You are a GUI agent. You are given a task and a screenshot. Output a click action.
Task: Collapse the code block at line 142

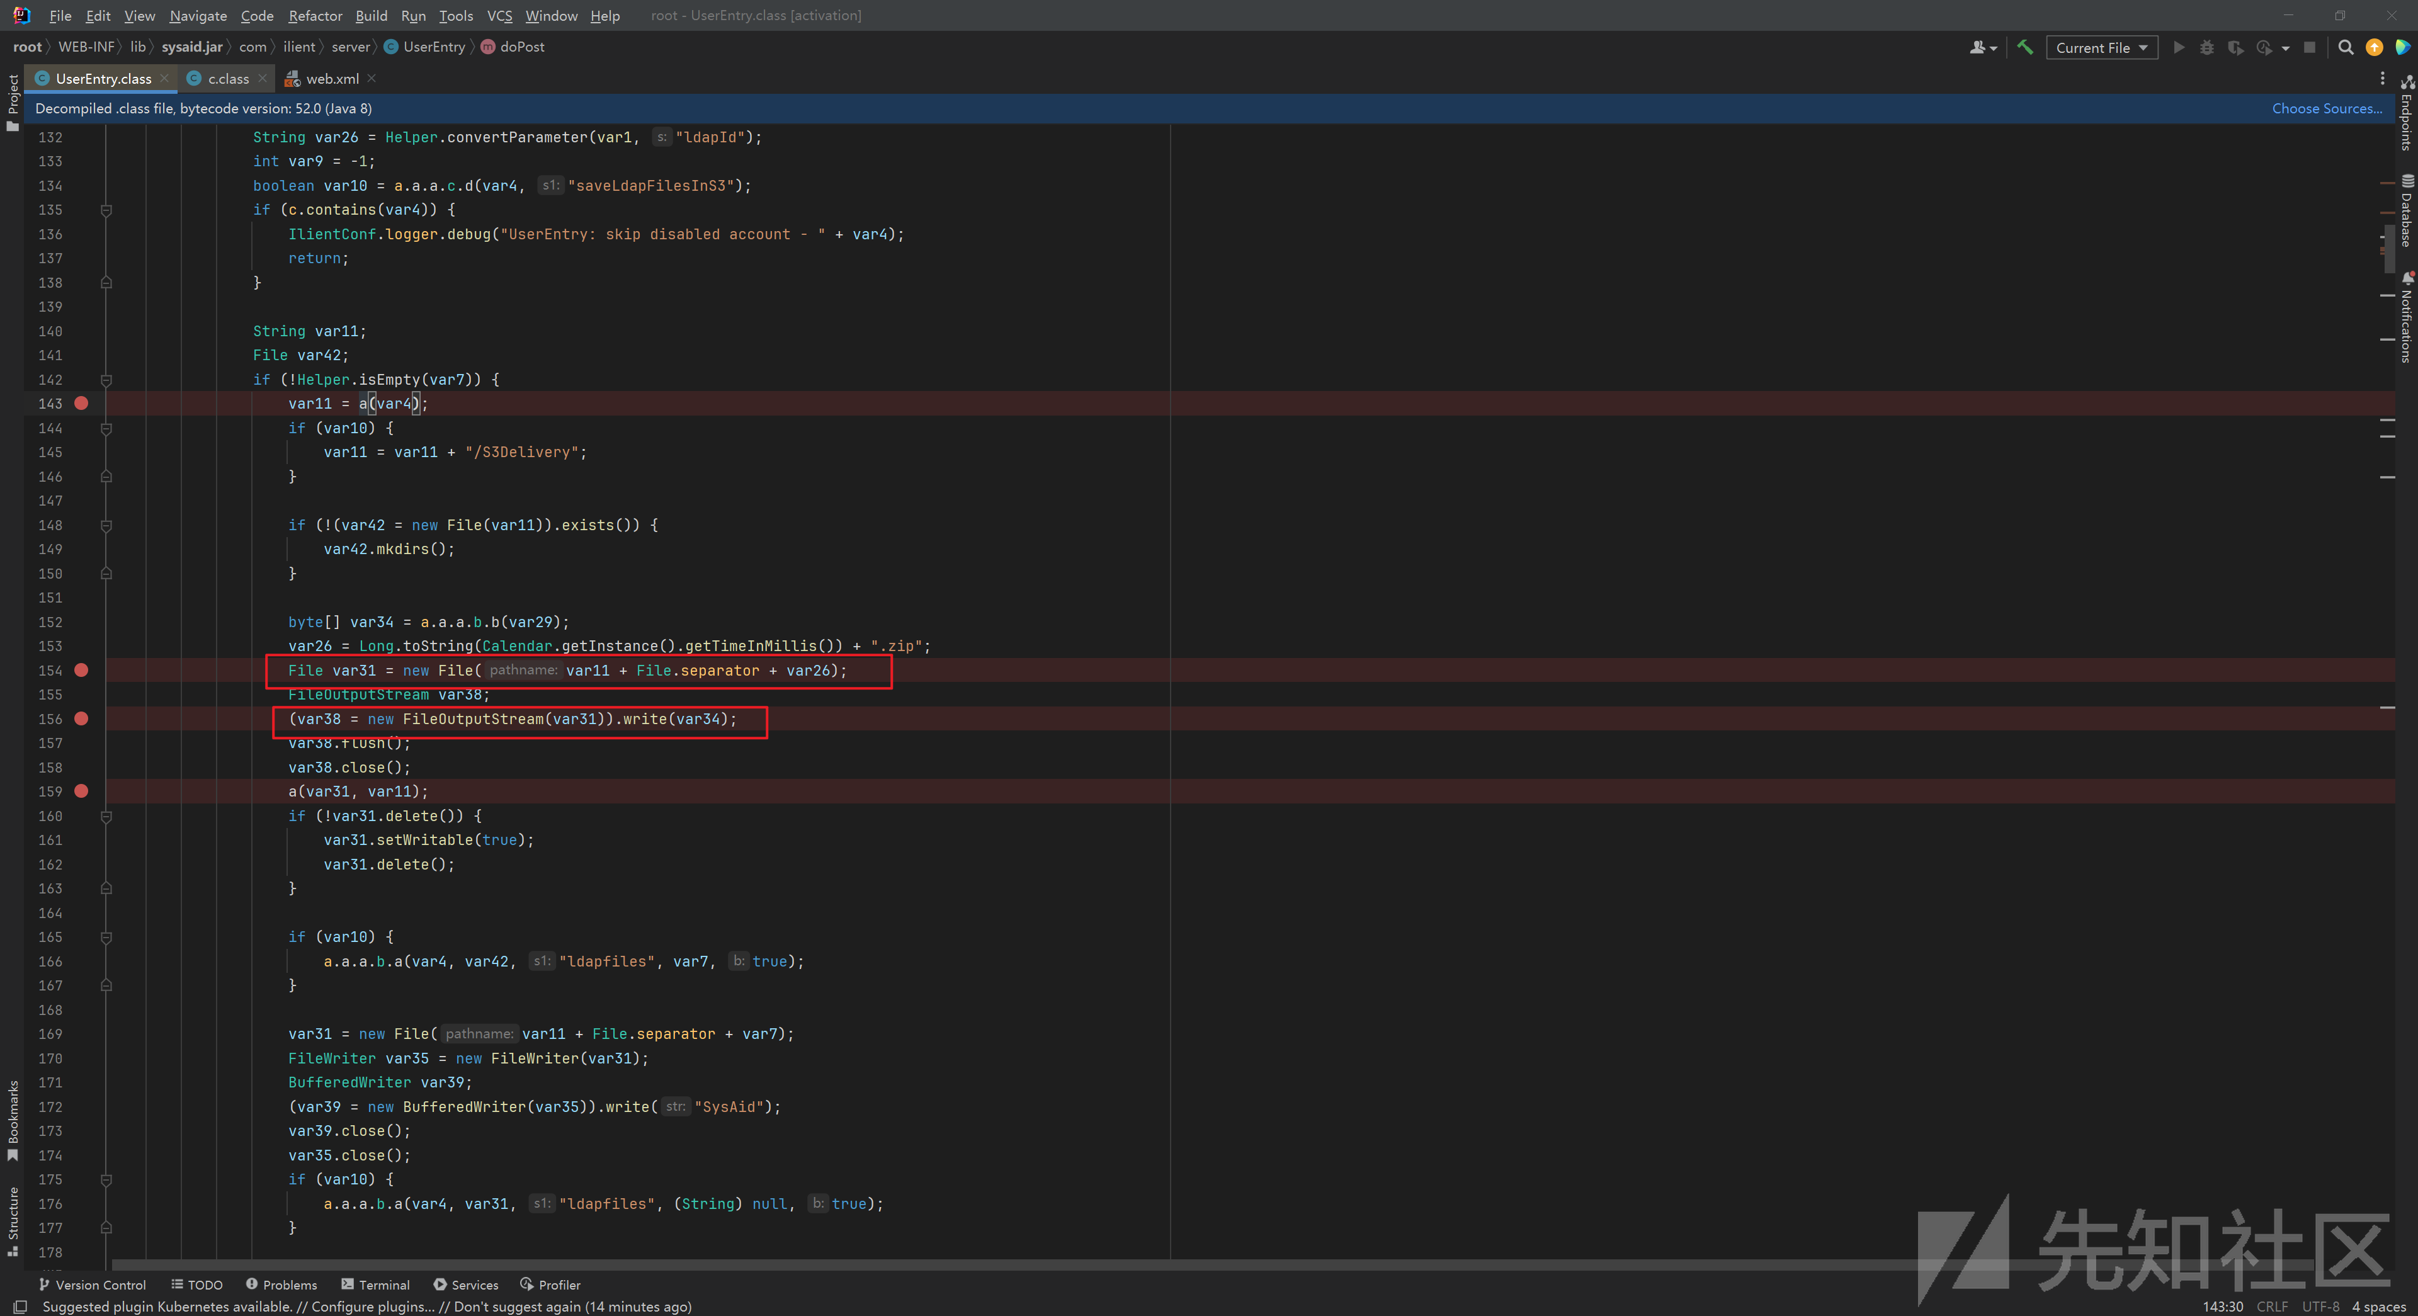(106, 380)
